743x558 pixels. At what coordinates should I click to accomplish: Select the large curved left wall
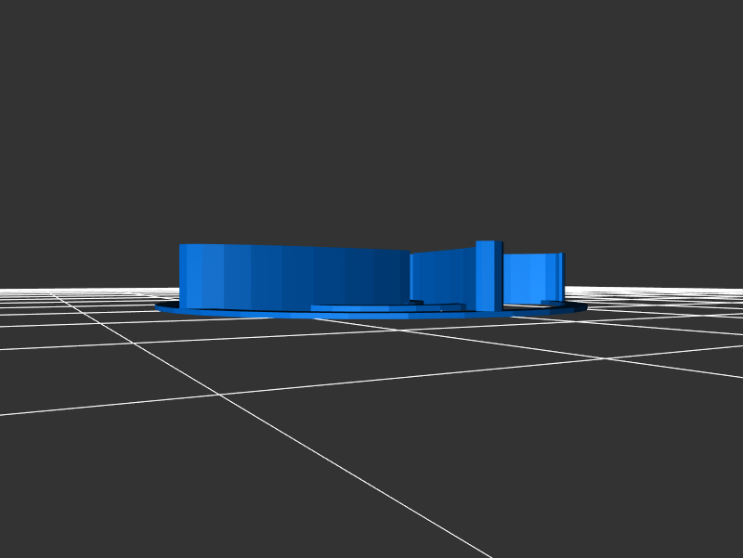[288, 276]
